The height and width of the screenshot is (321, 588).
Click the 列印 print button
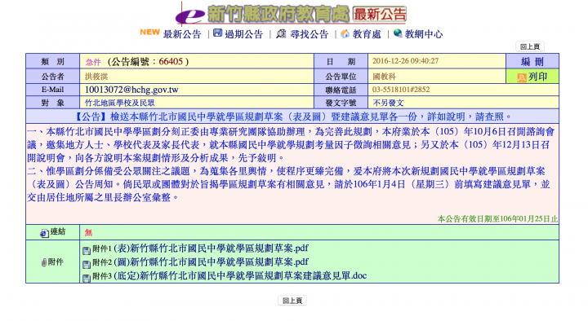532,77
